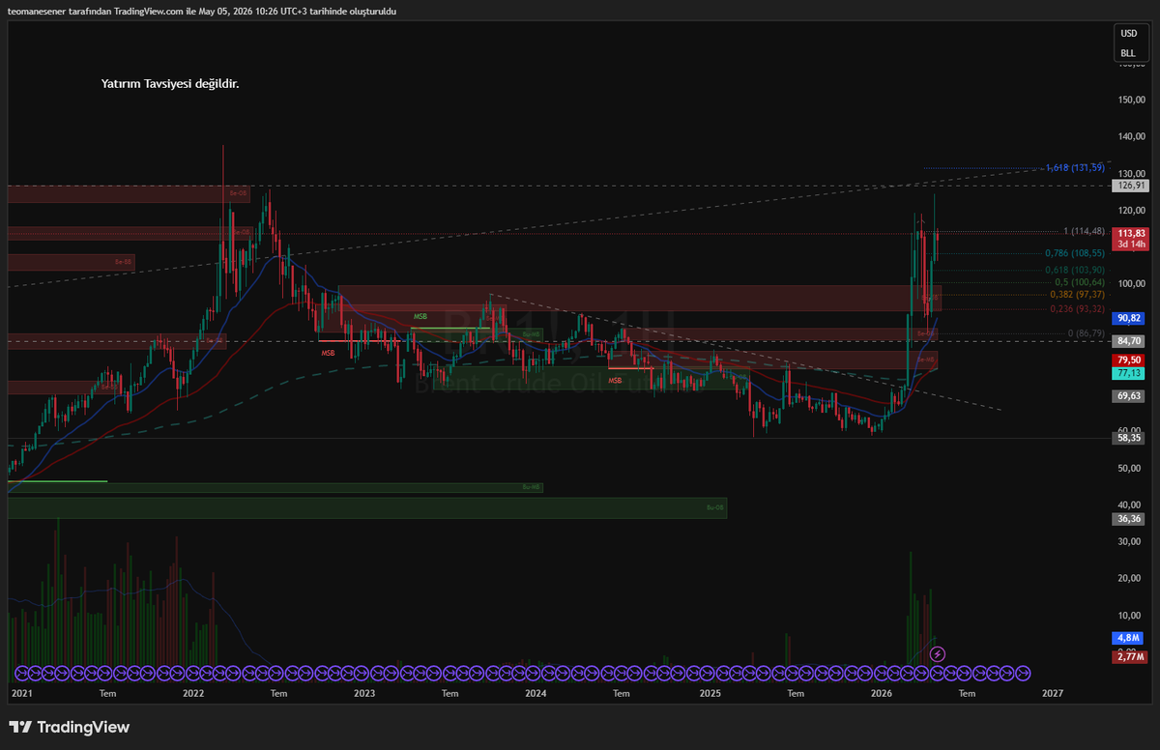Click the 140,00 price axis tick
1160x750 pixels.
[1131, 137]
